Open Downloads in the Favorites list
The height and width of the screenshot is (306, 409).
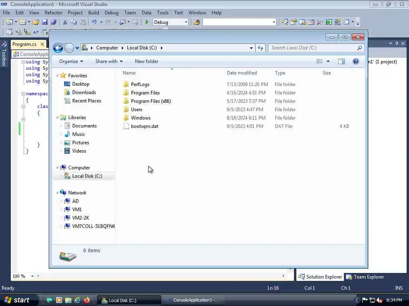[x=84, y=92]
